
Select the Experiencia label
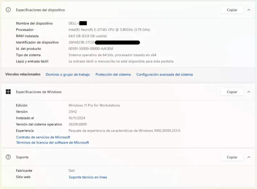25,130
